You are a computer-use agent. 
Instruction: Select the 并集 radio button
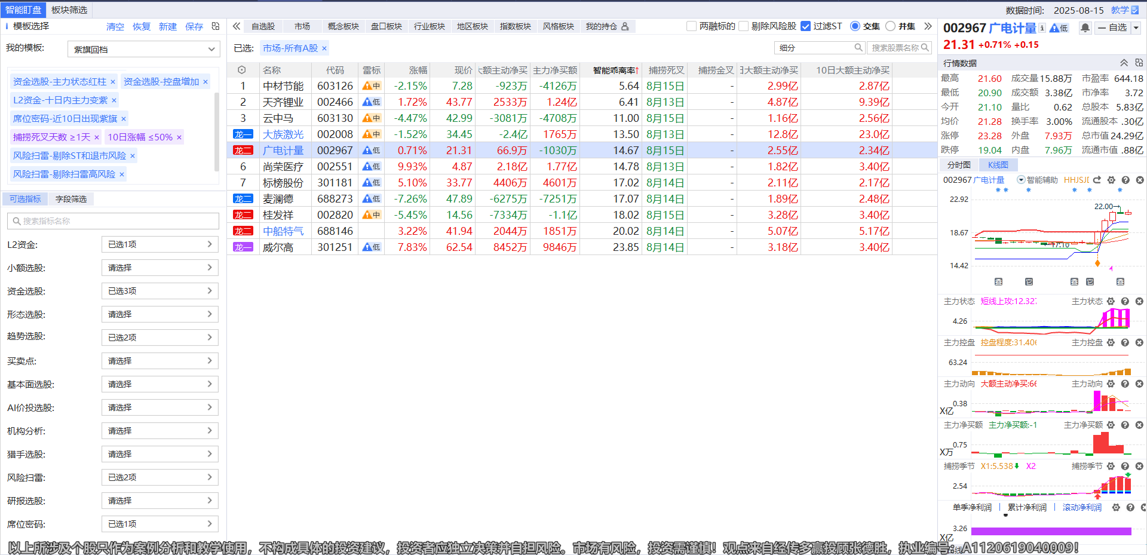click(x=890, y=26)
